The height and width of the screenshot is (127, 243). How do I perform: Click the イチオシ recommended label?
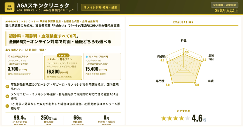tap(63, 55)
